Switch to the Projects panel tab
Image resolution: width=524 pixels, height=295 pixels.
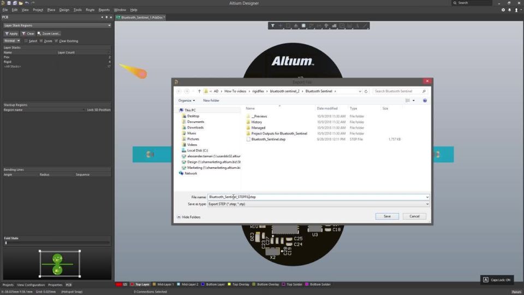tap(8, 285)
